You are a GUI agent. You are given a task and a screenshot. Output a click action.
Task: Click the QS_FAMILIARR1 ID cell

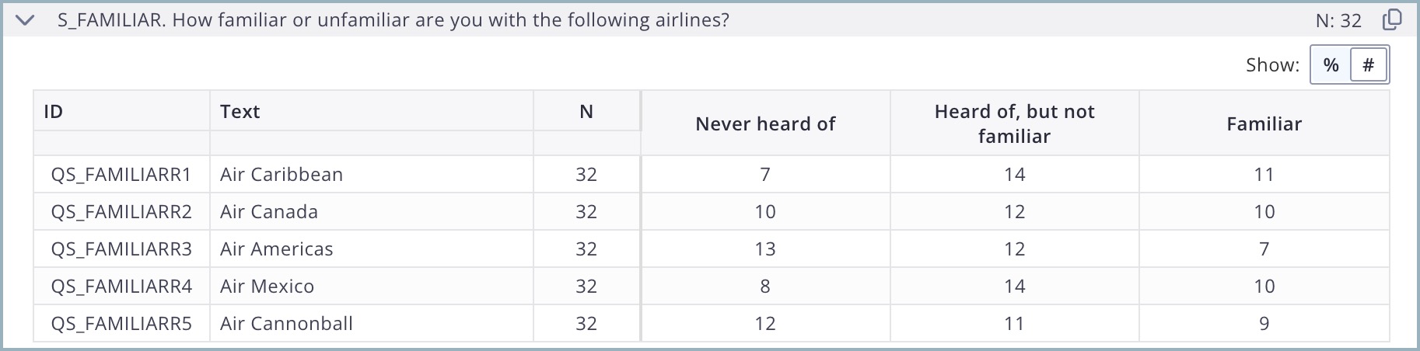coord(121,174)
